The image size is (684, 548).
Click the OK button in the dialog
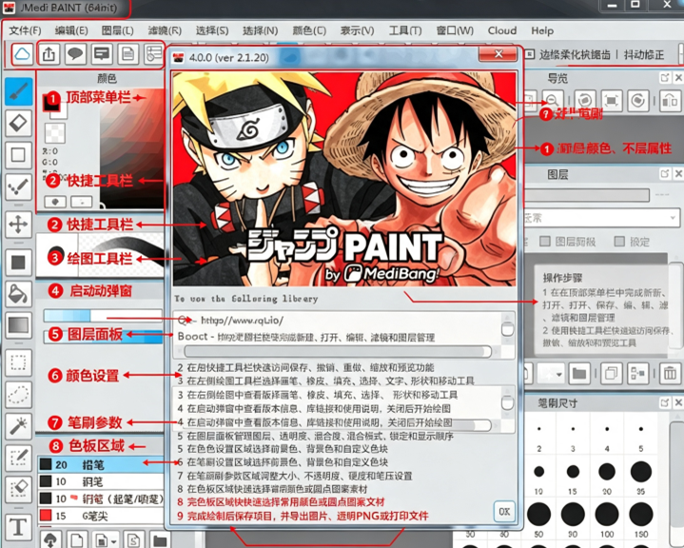(505, 511)
